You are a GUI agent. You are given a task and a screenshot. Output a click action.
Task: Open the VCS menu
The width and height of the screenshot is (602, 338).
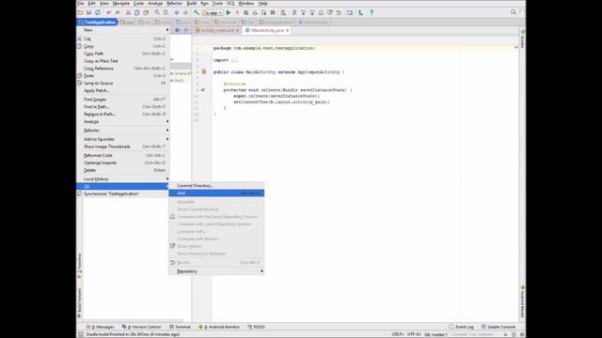point(230,4)
